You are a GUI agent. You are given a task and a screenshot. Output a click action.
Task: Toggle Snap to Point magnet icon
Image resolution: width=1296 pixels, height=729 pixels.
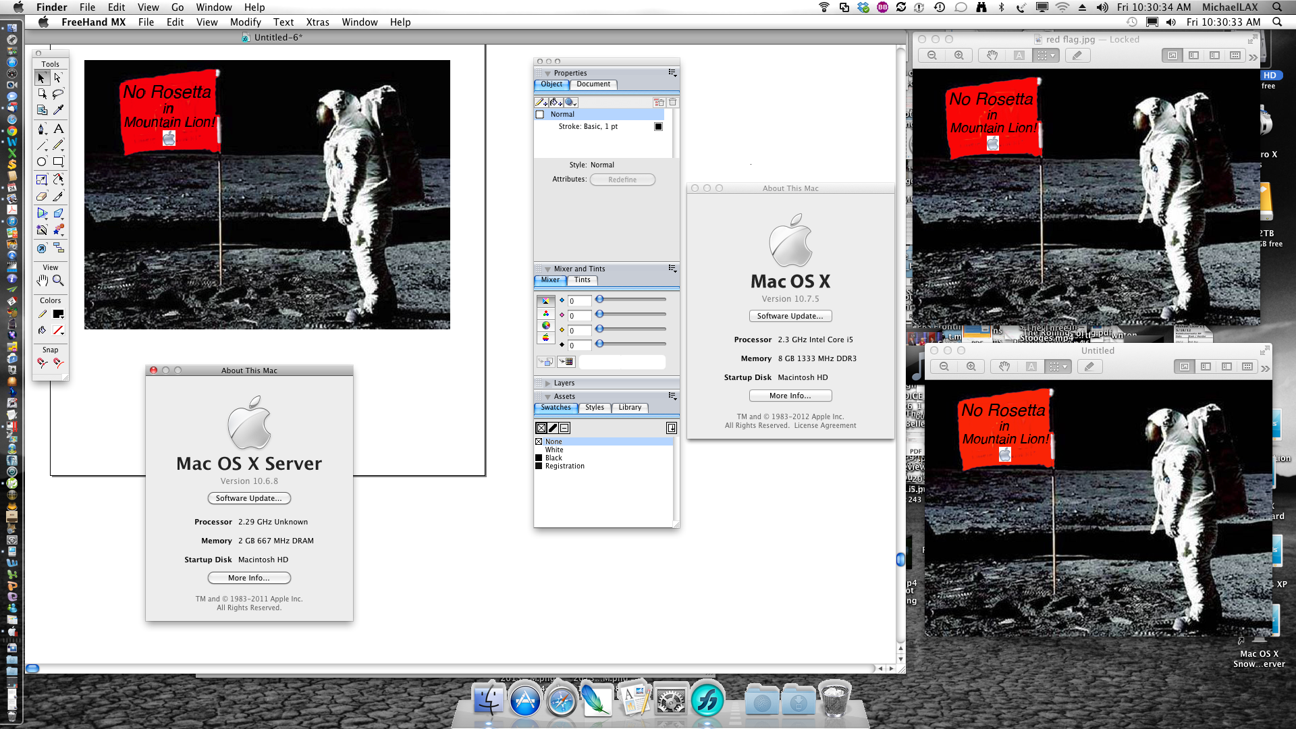pyautogui.click(x=43, y=363)
